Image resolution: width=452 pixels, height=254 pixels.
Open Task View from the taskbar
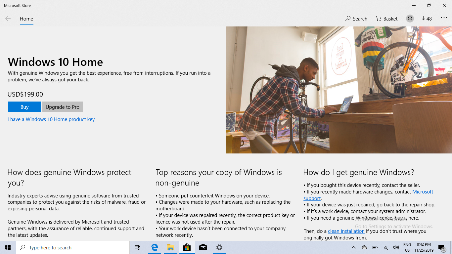tap(138, 247)
